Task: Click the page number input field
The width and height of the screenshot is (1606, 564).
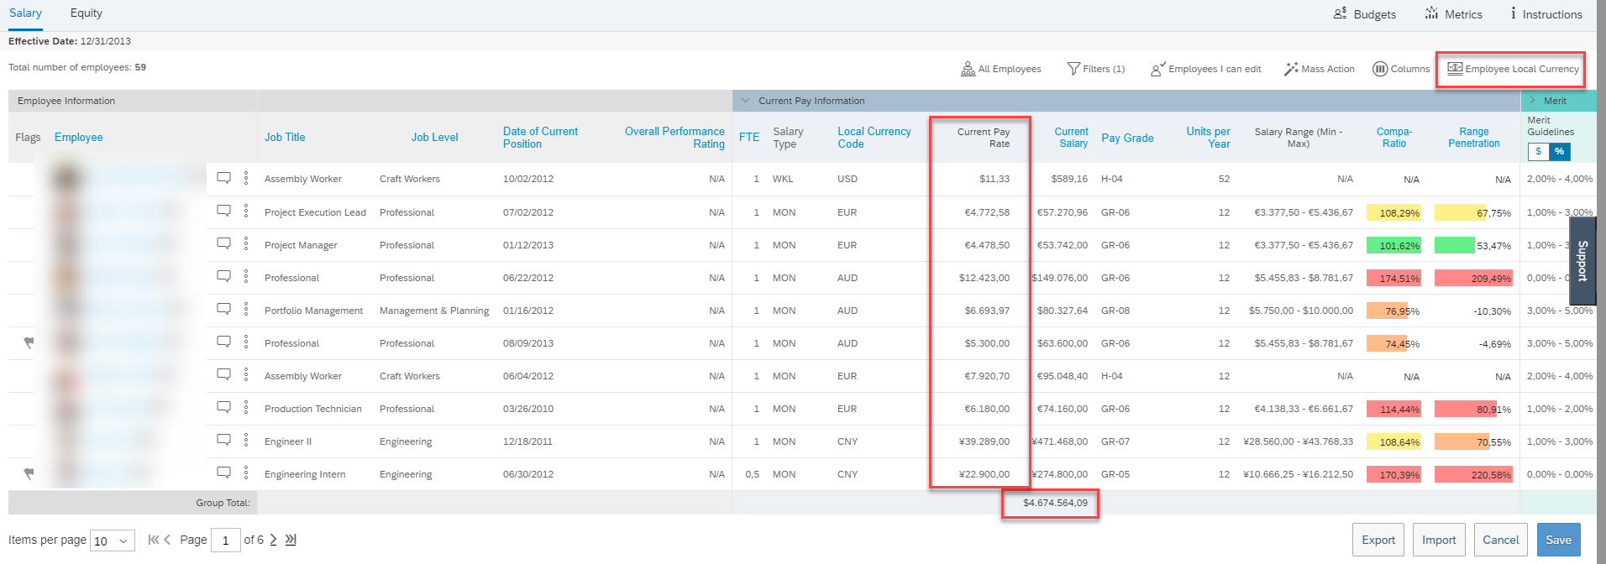Action: click(225, 540)
